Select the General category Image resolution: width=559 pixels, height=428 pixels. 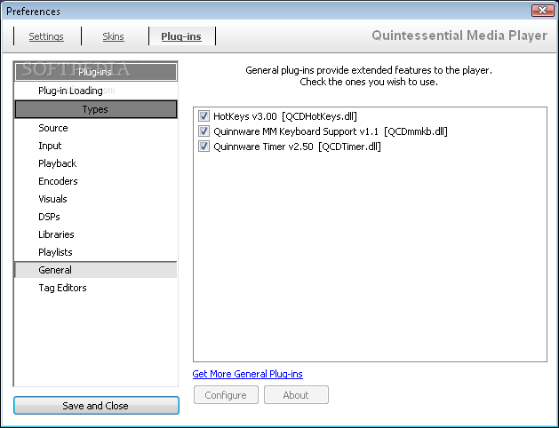point(96,270)
